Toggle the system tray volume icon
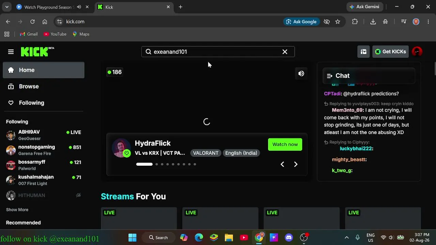Screen dimensions: 436x245 click(x=391, y=238)
